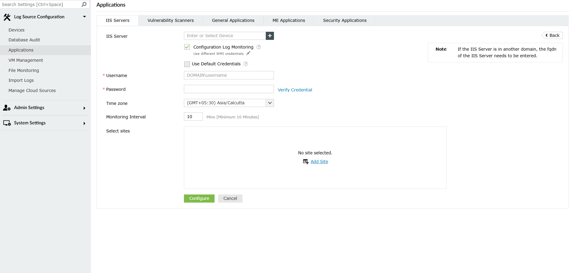The width and height of the screenshot is (574, 273).
Task: Open the ME Applications tab
Action: point(288,20)
